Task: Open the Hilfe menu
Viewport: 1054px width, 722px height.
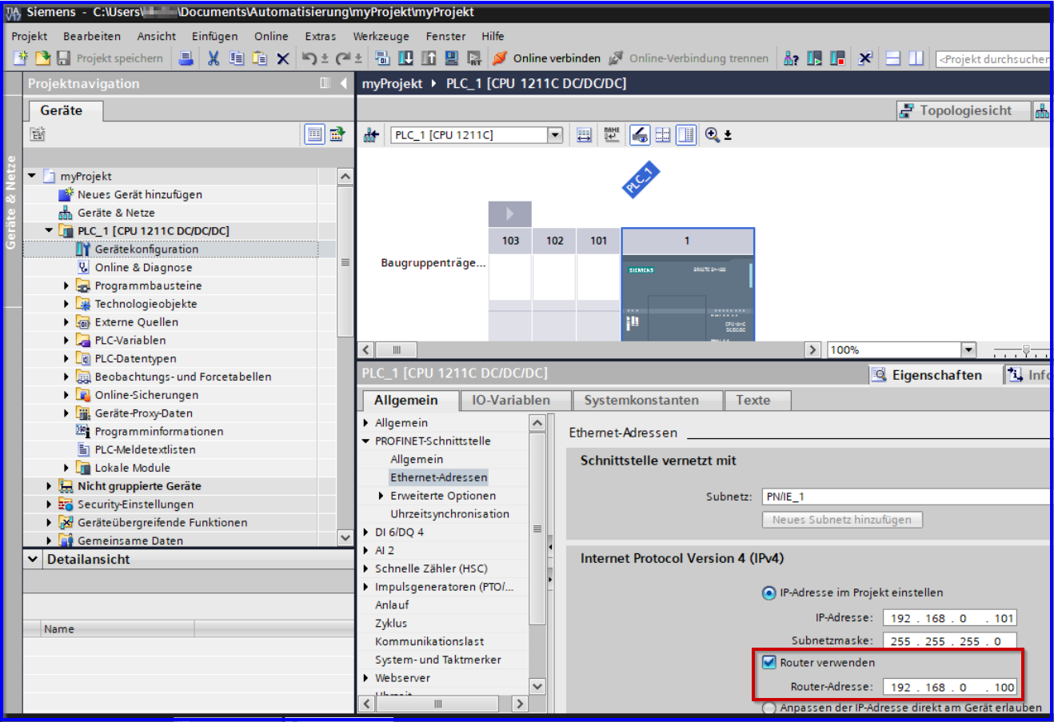Action: click(493, 36)
